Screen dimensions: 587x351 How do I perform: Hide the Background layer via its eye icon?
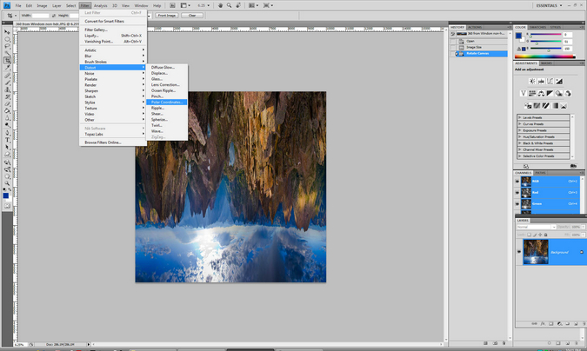point(519,252)
